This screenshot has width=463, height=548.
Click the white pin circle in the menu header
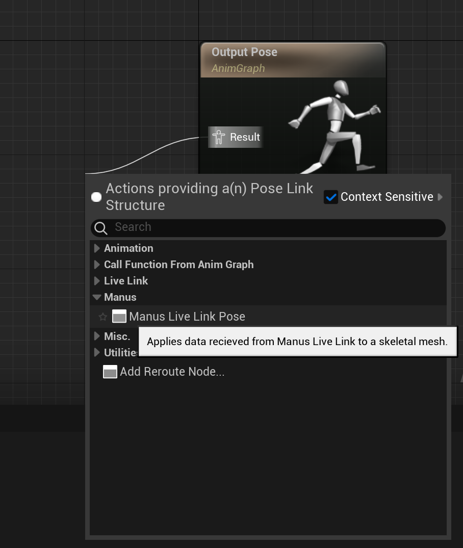pos(96,197)
